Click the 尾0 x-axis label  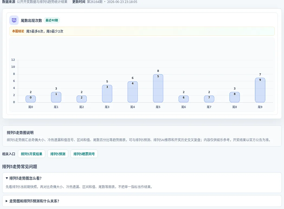click(31, 107)
